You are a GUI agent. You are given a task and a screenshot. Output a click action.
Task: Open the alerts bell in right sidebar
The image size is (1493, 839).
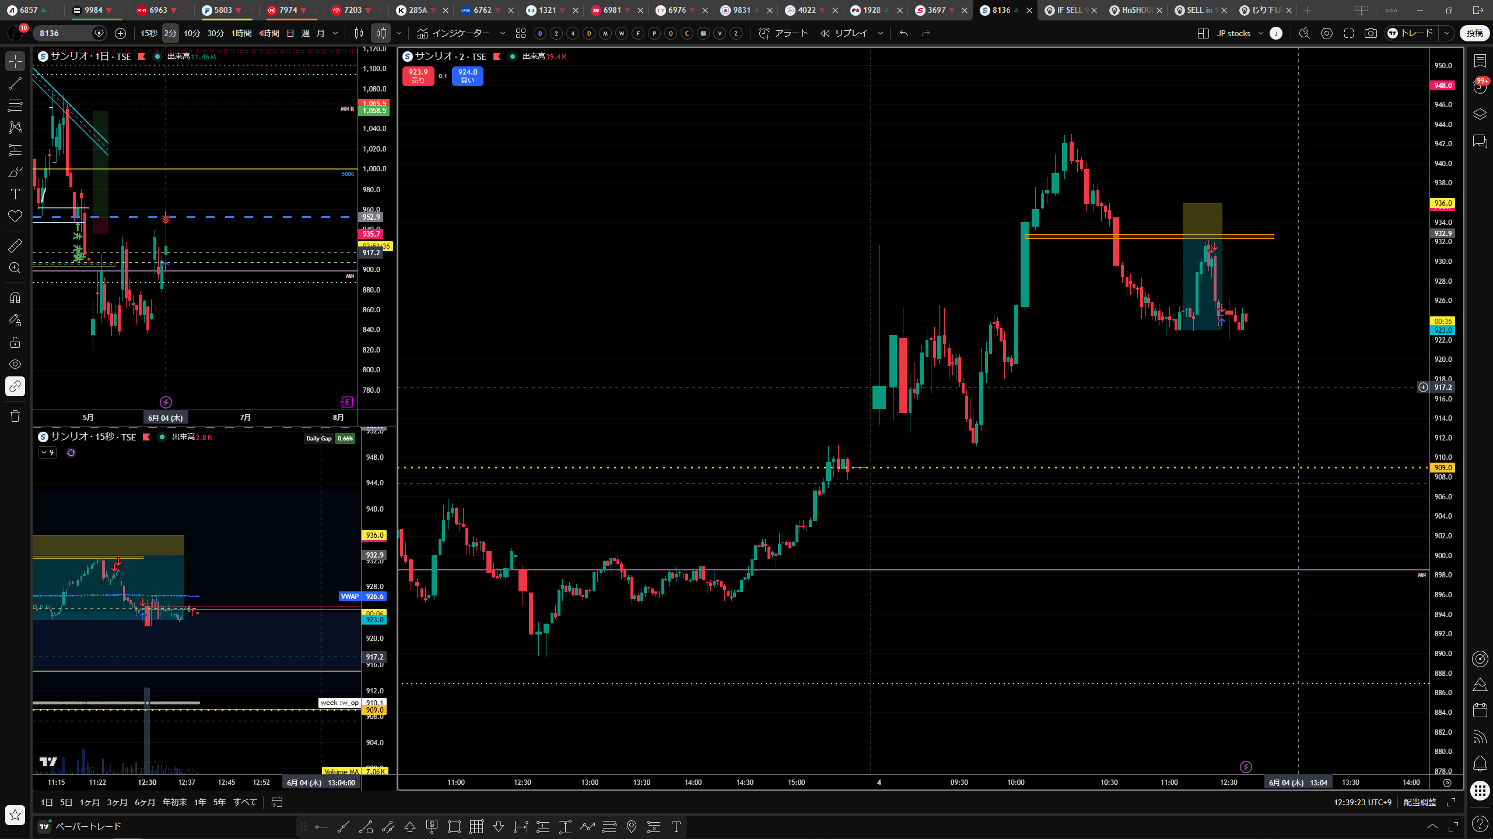click(x=1480, y=763)
